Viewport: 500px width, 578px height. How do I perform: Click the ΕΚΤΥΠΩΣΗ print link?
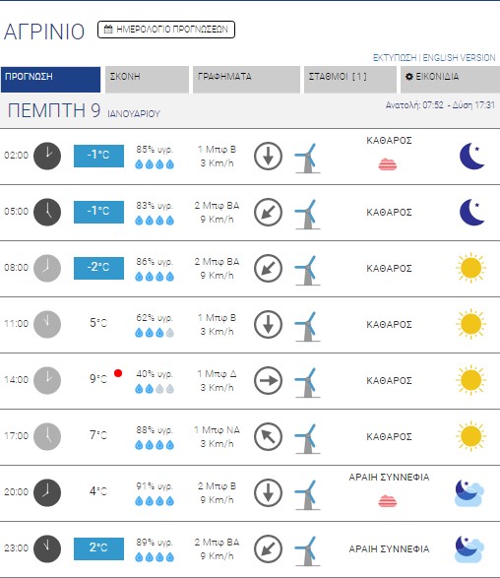[x=395, y=57]
